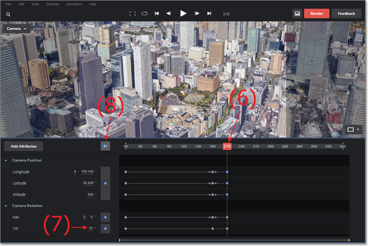Image resolution: width=368 pixels, height=246 pixels.
Task: Open the Camera view dropdown
Action: pyautogui.click(x=17, y=28)
